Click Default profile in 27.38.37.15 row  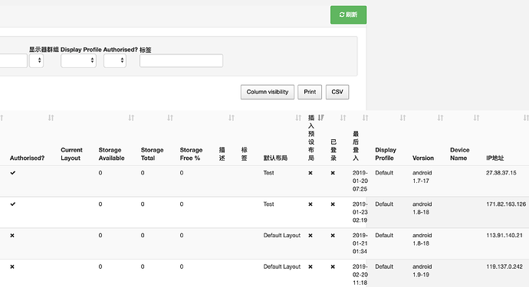tap(384, 173)
